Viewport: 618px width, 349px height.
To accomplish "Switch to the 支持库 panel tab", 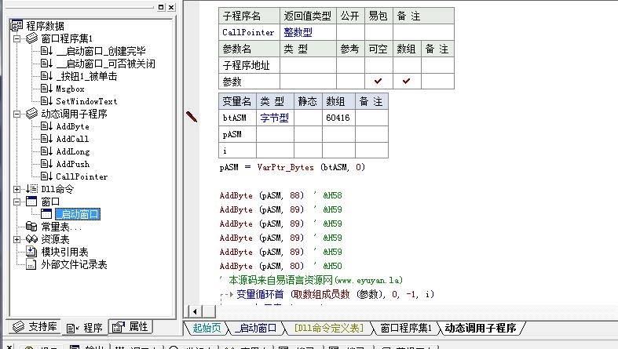I will tap(35, 326).
